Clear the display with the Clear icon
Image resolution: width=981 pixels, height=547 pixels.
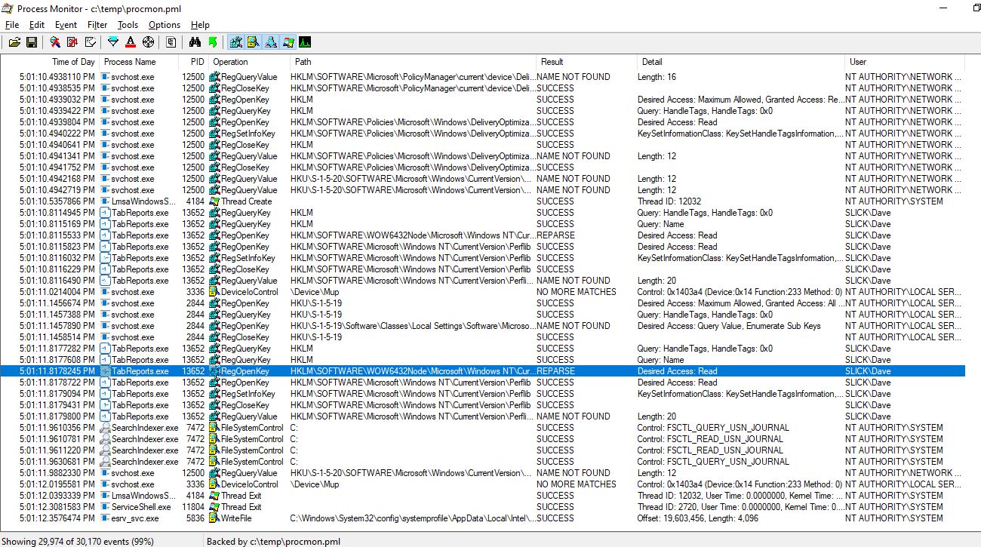(91, 42)
